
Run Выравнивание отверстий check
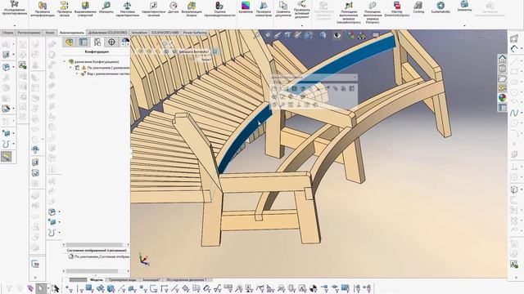point(85,9)
